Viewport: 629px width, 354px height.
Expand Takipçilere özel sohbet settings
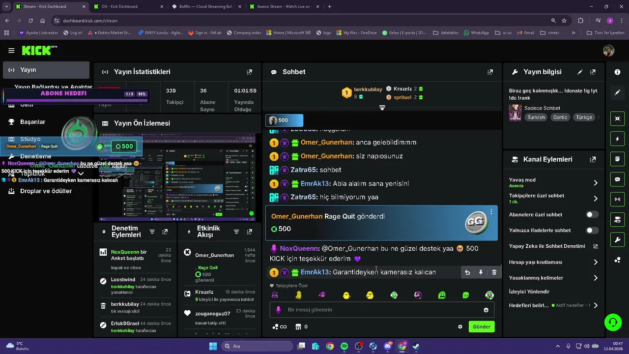[596, 199]
